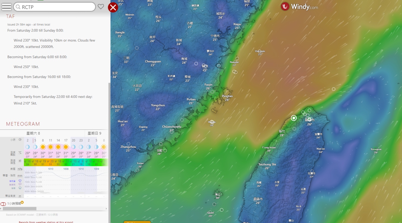
Task: Open the Windy.com logo link
Action: coord(299,6)
